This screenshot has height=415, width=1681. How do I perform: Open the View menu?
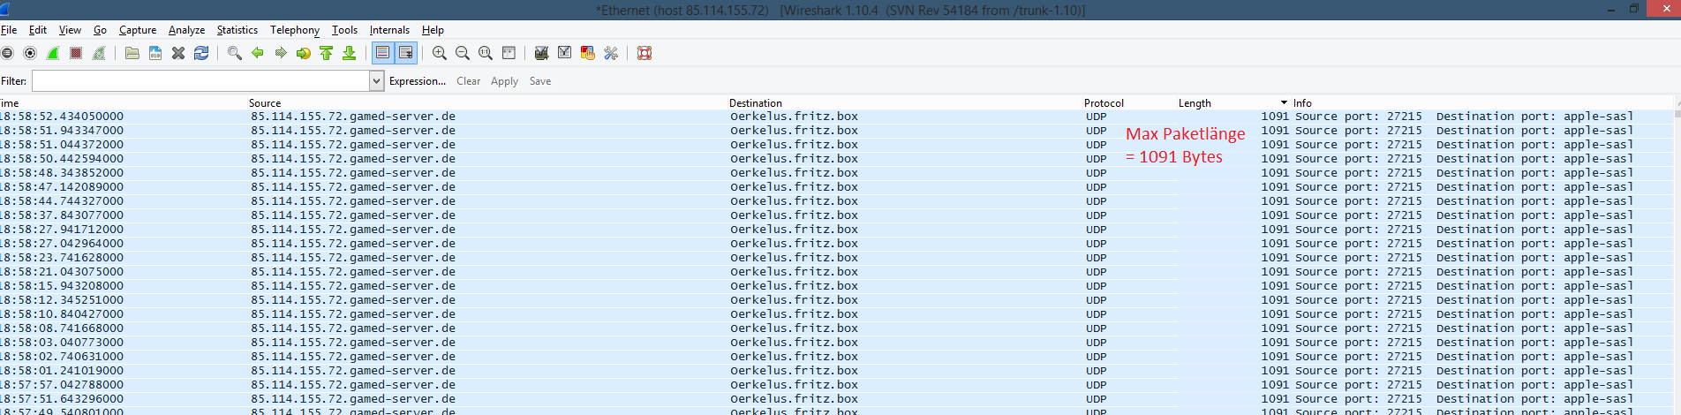coord(70,30)
